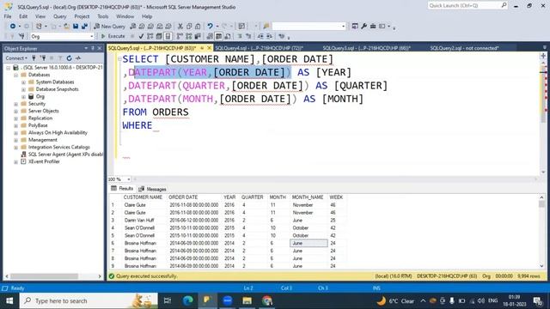The height and width of the screenshot is (309, 550).
Task: Click the Navigate Backward arrow icon
Action: point(13,27)
